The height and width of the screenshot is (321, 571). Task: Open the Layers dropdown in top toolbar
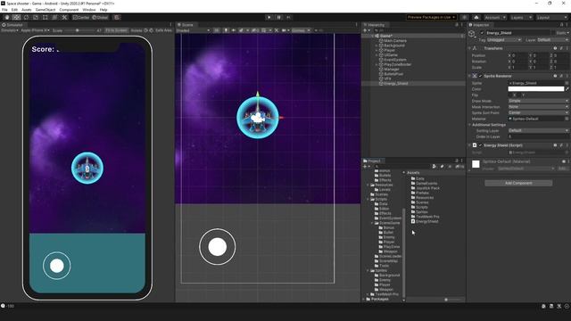(521, 17)
